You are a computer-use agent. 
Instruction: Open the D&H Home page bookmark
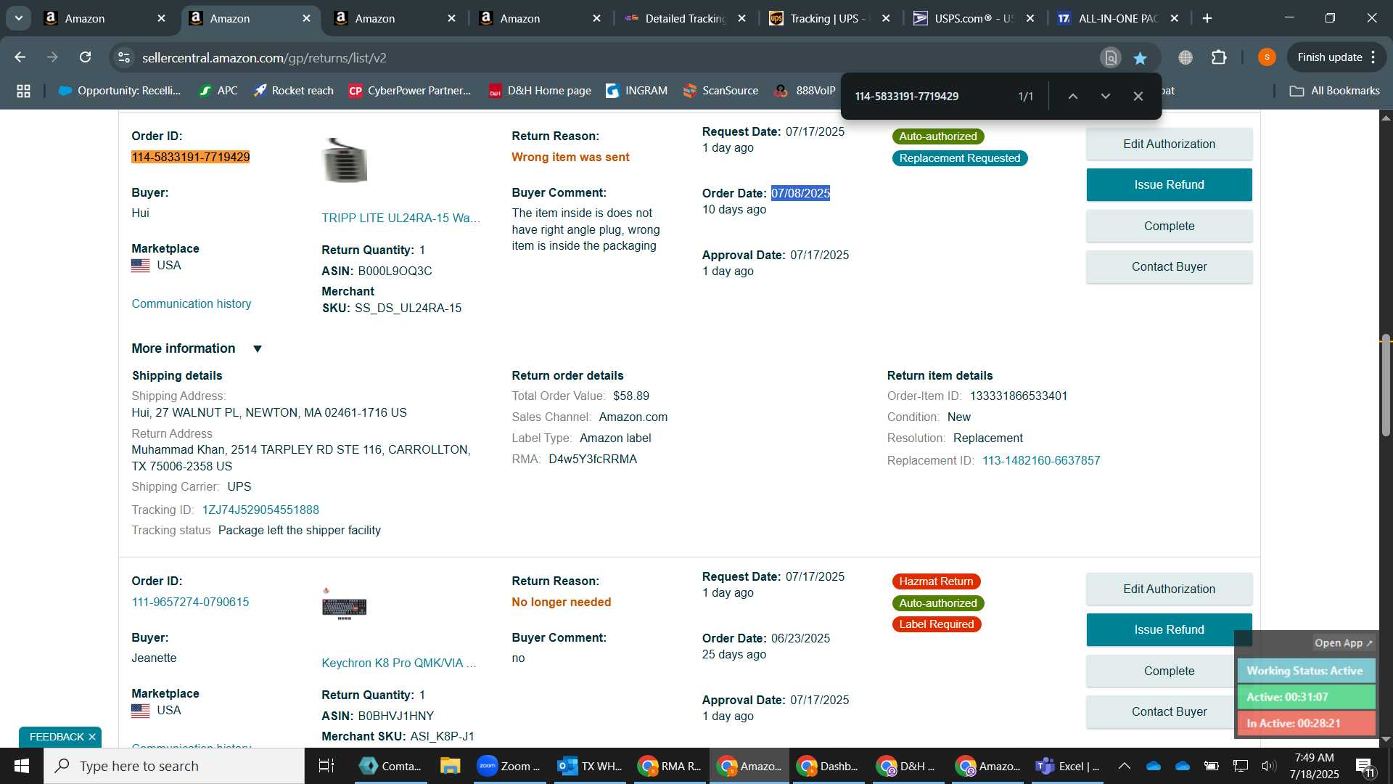click(541, 91)
